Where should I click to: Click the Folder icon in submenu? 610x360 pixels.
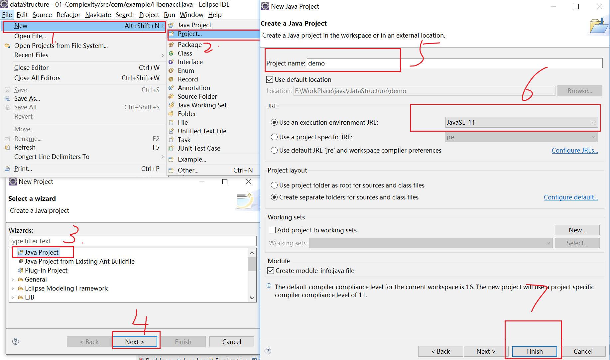pyautogui.click(x=171, y=114)
